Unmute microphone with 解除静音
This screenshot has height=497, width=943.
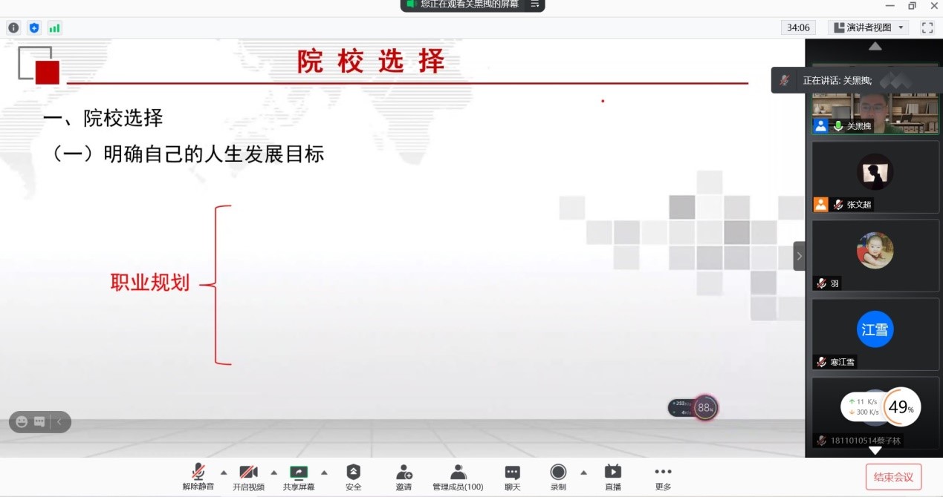198,477
